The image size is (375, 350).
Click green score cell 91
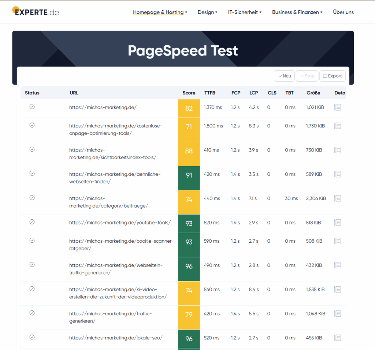tap(189, 178)
